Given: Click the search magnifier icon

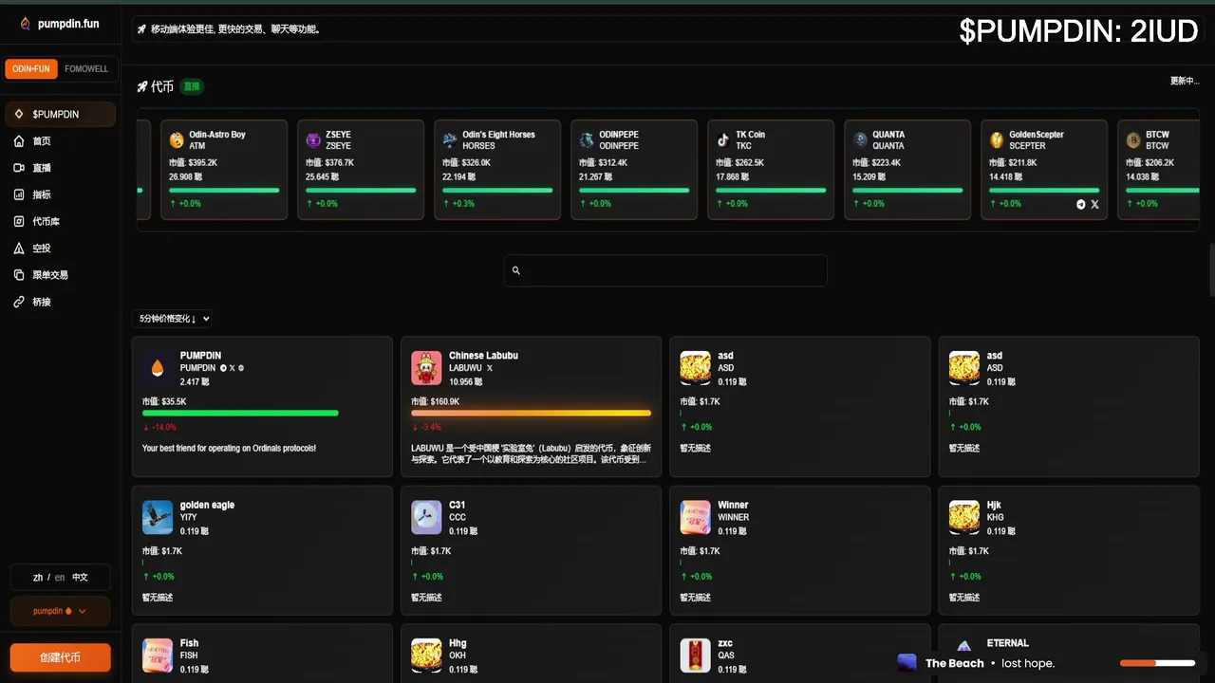Looking at the screenshot, I should point(516,270).
